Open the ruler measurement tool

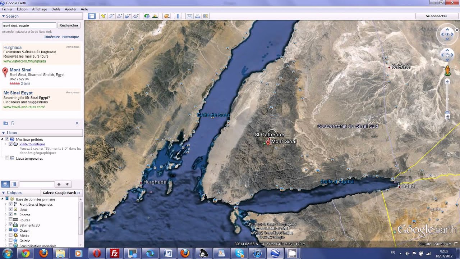coord(178,16)
